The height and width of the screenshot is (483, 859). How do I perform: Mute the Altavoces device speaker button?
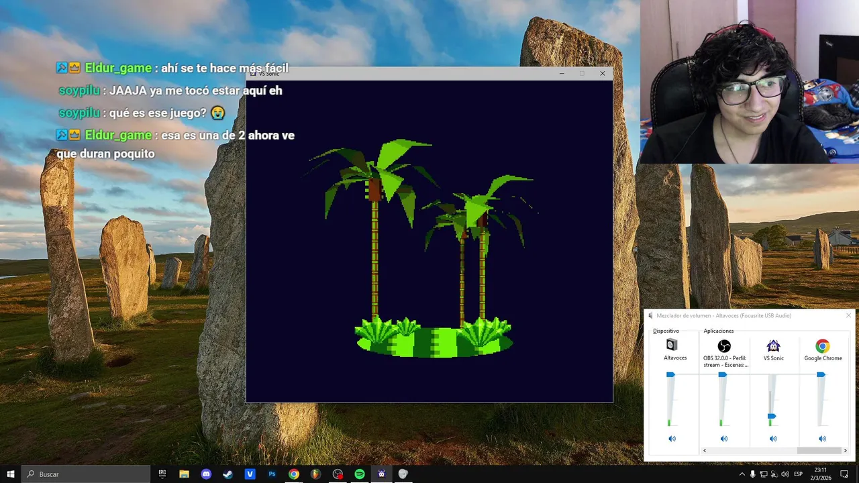point(672,439)
